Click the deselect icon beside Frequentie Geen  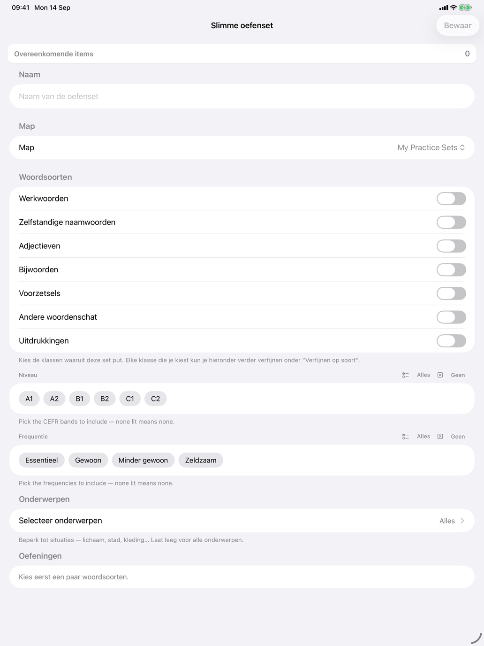pyautogui.click(x=440, y=437)
